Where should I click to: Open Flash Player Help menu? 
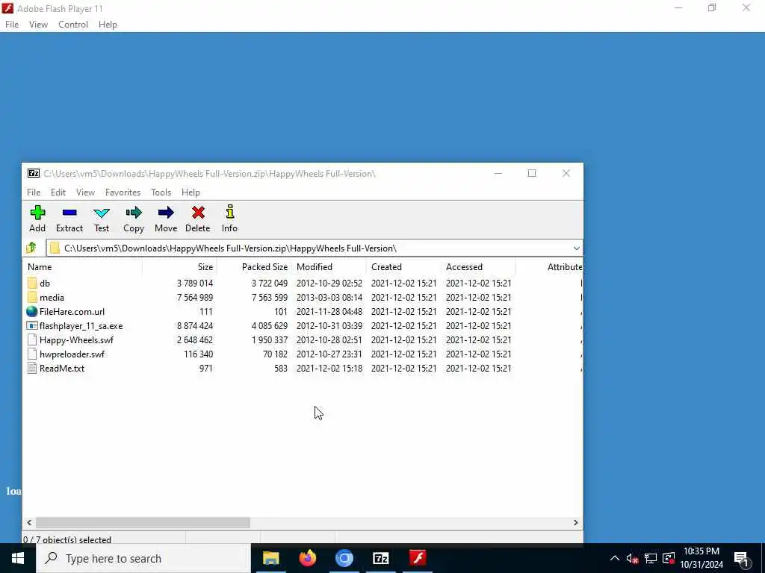point(108,25)
